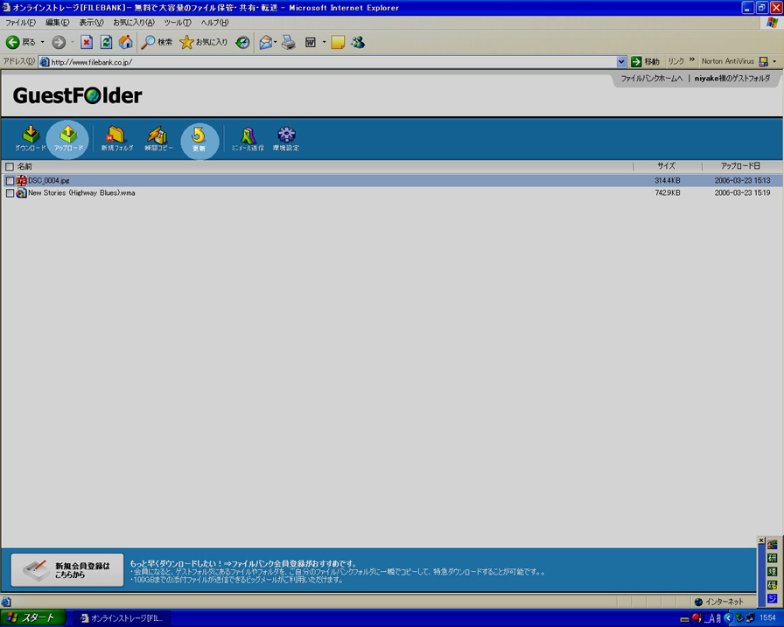784x627 pixels.
Task: Expand hidden tray icons with the arrow
Action: [x=728, y=618]
